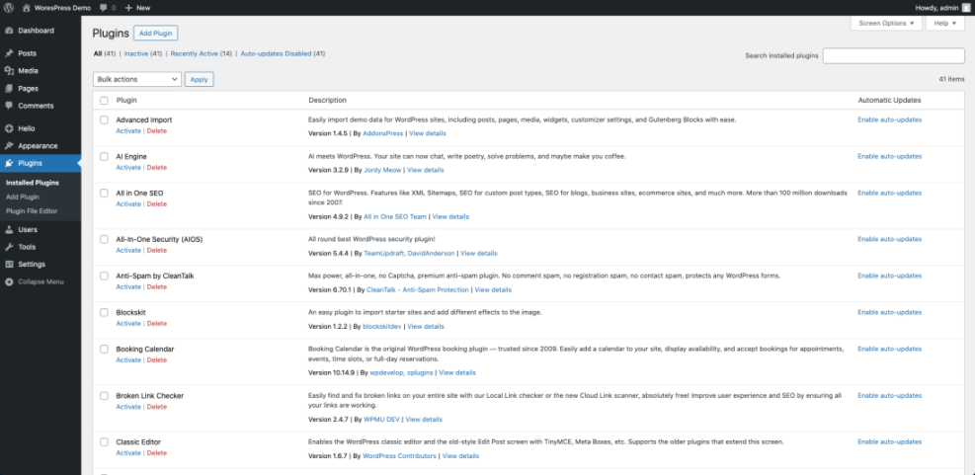Check the Anti-Spam by CleanTalk checkbox

104,277
